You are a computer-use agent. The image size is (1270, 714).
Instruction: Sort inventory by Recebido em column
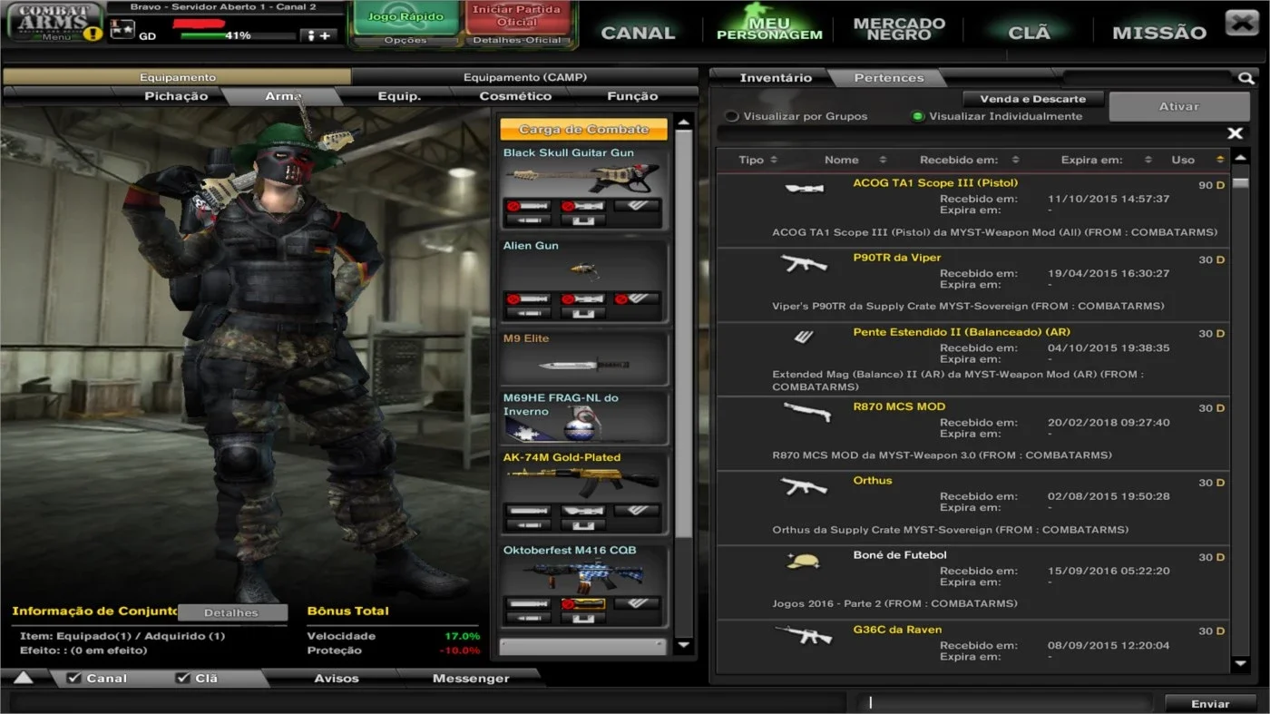click(969, 160)
